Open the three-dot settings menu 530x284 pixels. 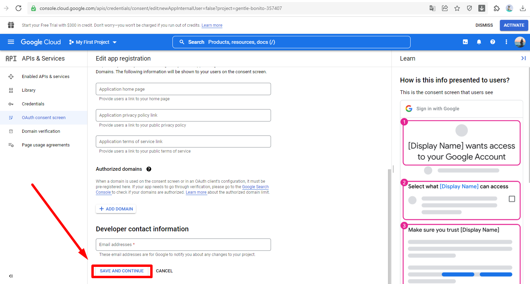pos(506,42)
